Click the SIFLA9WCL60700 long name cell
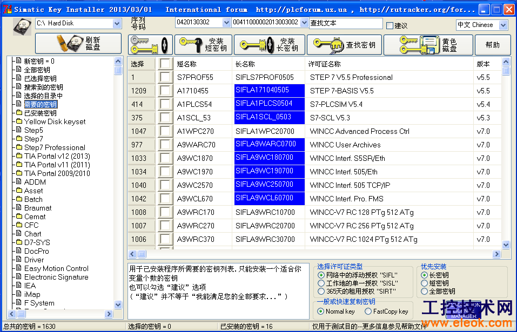The width and height of the screenshot is (517, 332). pos(270,198)
